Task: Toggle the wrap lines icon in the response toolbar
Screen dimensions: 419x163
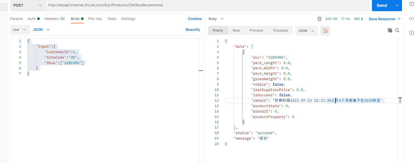Action: click(x=325, y=31)
